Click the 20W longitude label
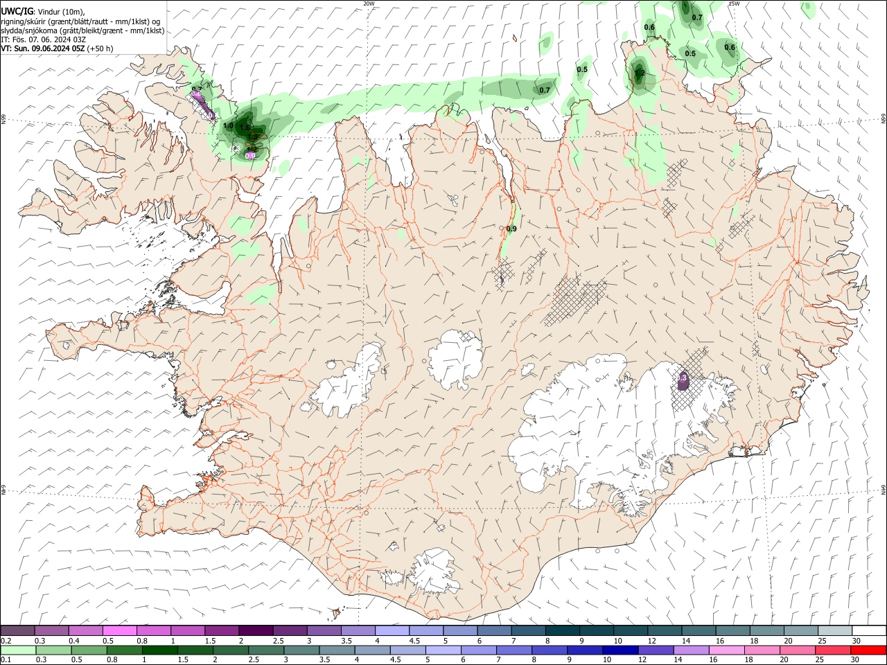This screenshot has width=887, height=665. click(369, 3)
